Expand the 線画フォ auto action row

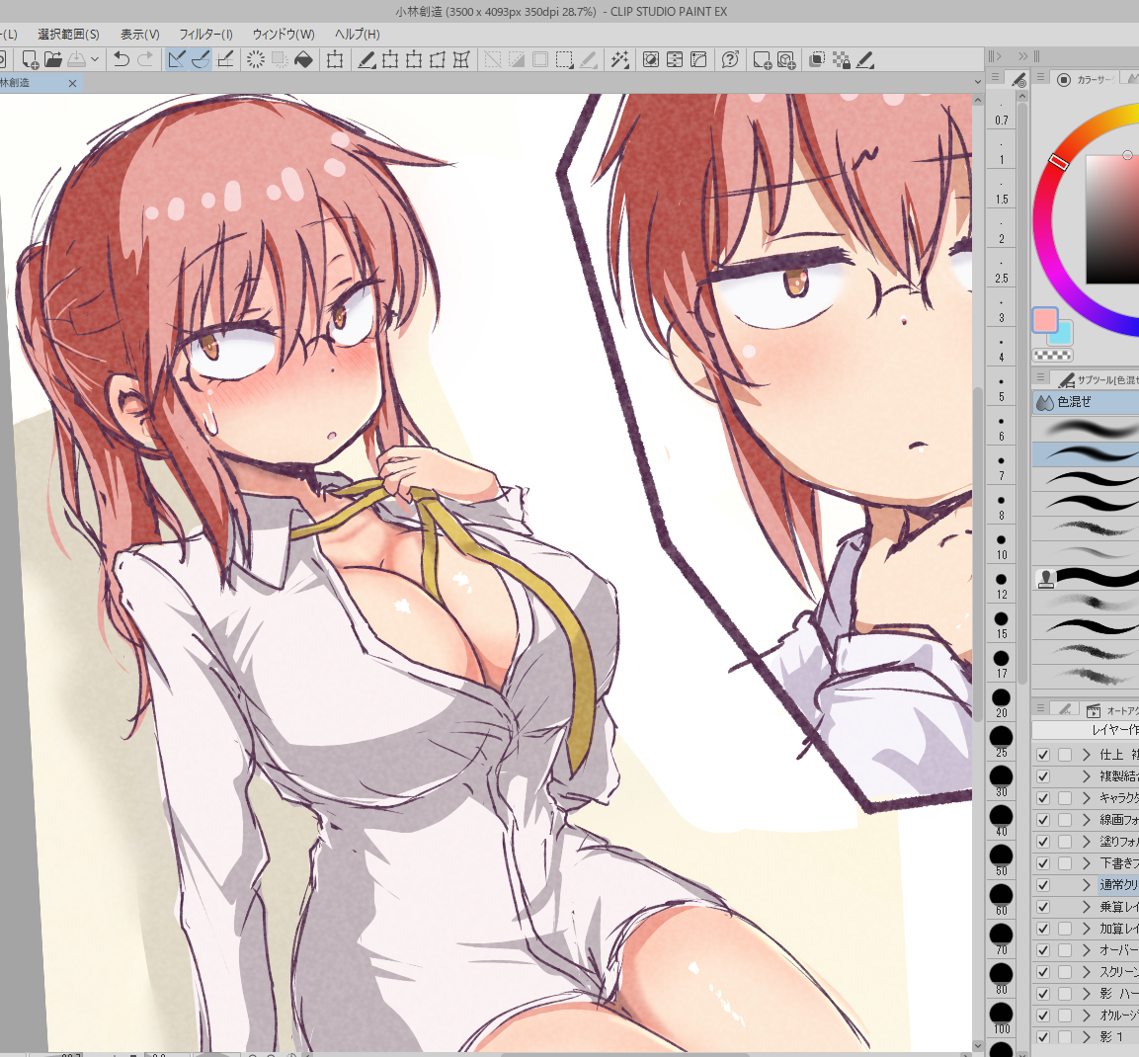tap(1087, 820)
